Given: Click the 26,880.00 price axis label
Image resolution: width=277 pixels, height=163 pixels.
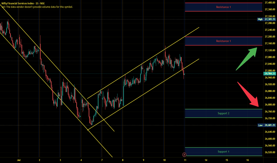Looking at the screenshot, I should 270,91.
